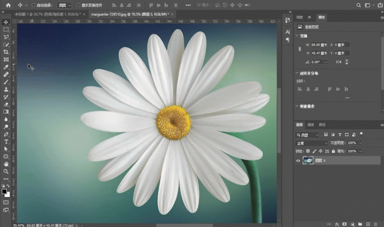The width and height of the screenshot is (384, 227).
Task: Enable the 自动选择 checkbox
Action: point(33,4)
